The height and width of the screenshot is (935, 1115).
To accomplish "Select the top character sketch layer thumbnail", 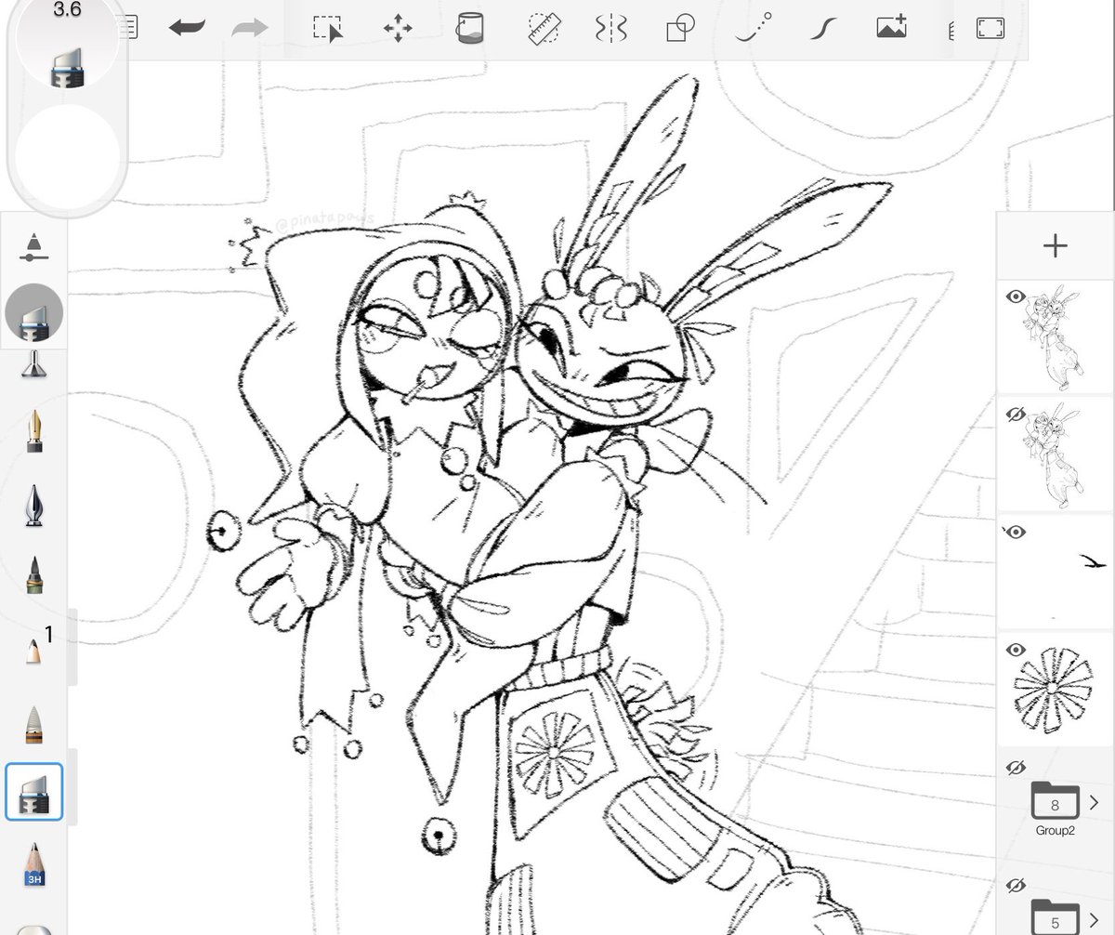I will pyautogui.click(x=1055, y=337).
